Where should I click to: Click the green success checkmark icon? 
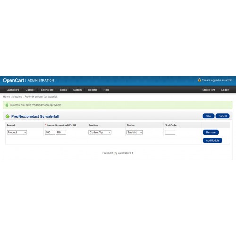(x=7, y=105)
